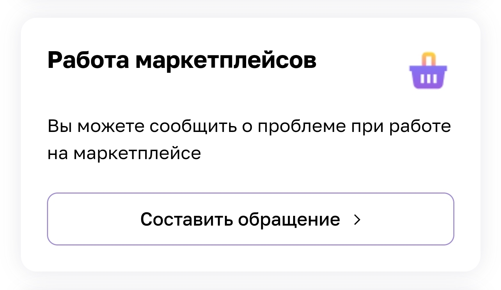The width and height of the screenshot is (501, 290).
Task: Click empty white area of the marketplace card
Action: 313,171
